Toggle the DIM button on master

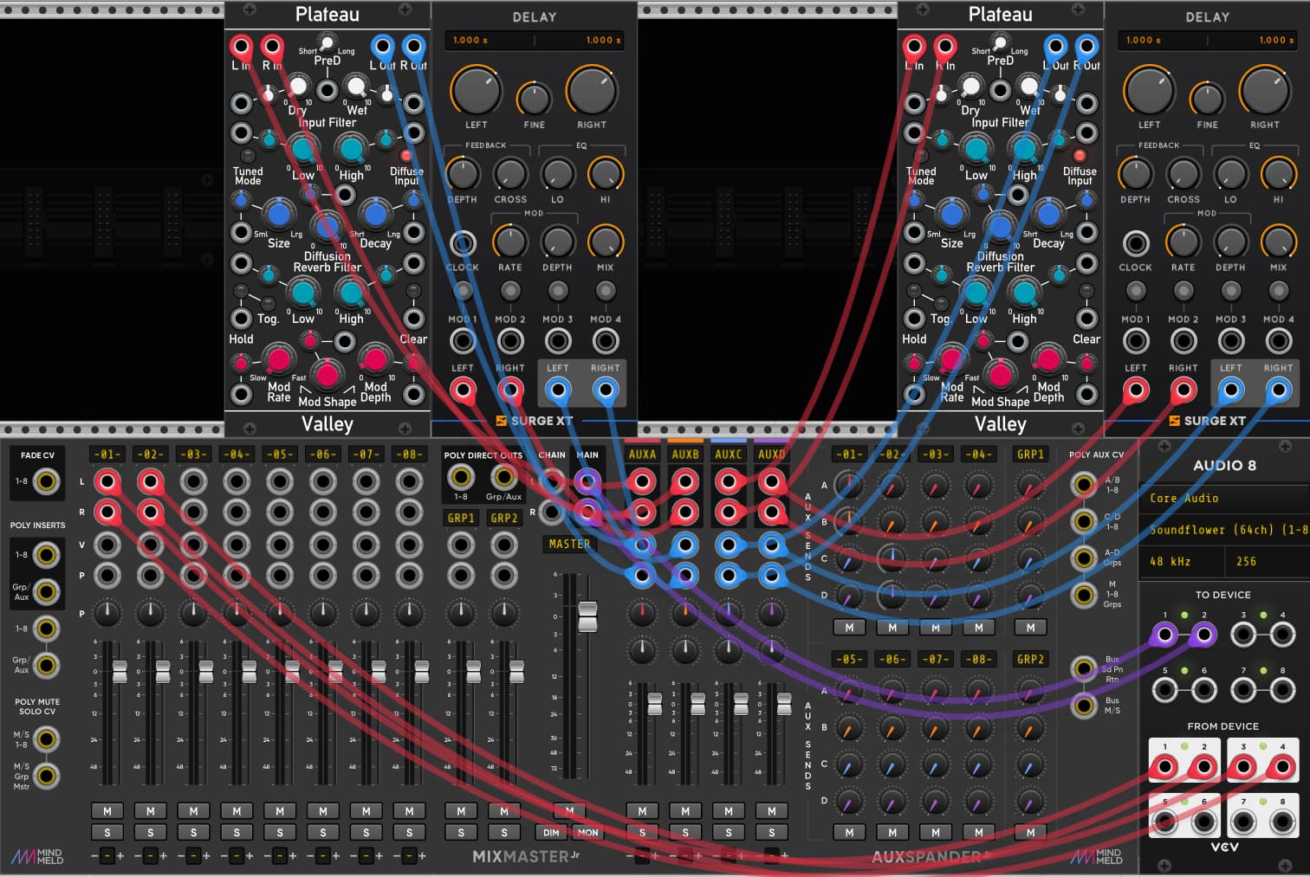point(551,832)
